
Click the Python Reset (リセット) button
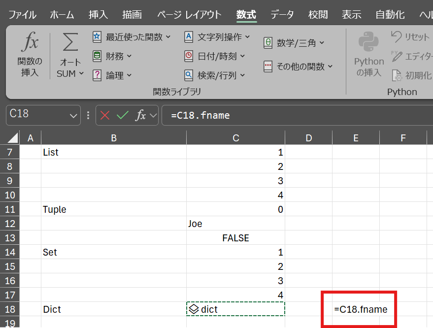pos(410,37)
